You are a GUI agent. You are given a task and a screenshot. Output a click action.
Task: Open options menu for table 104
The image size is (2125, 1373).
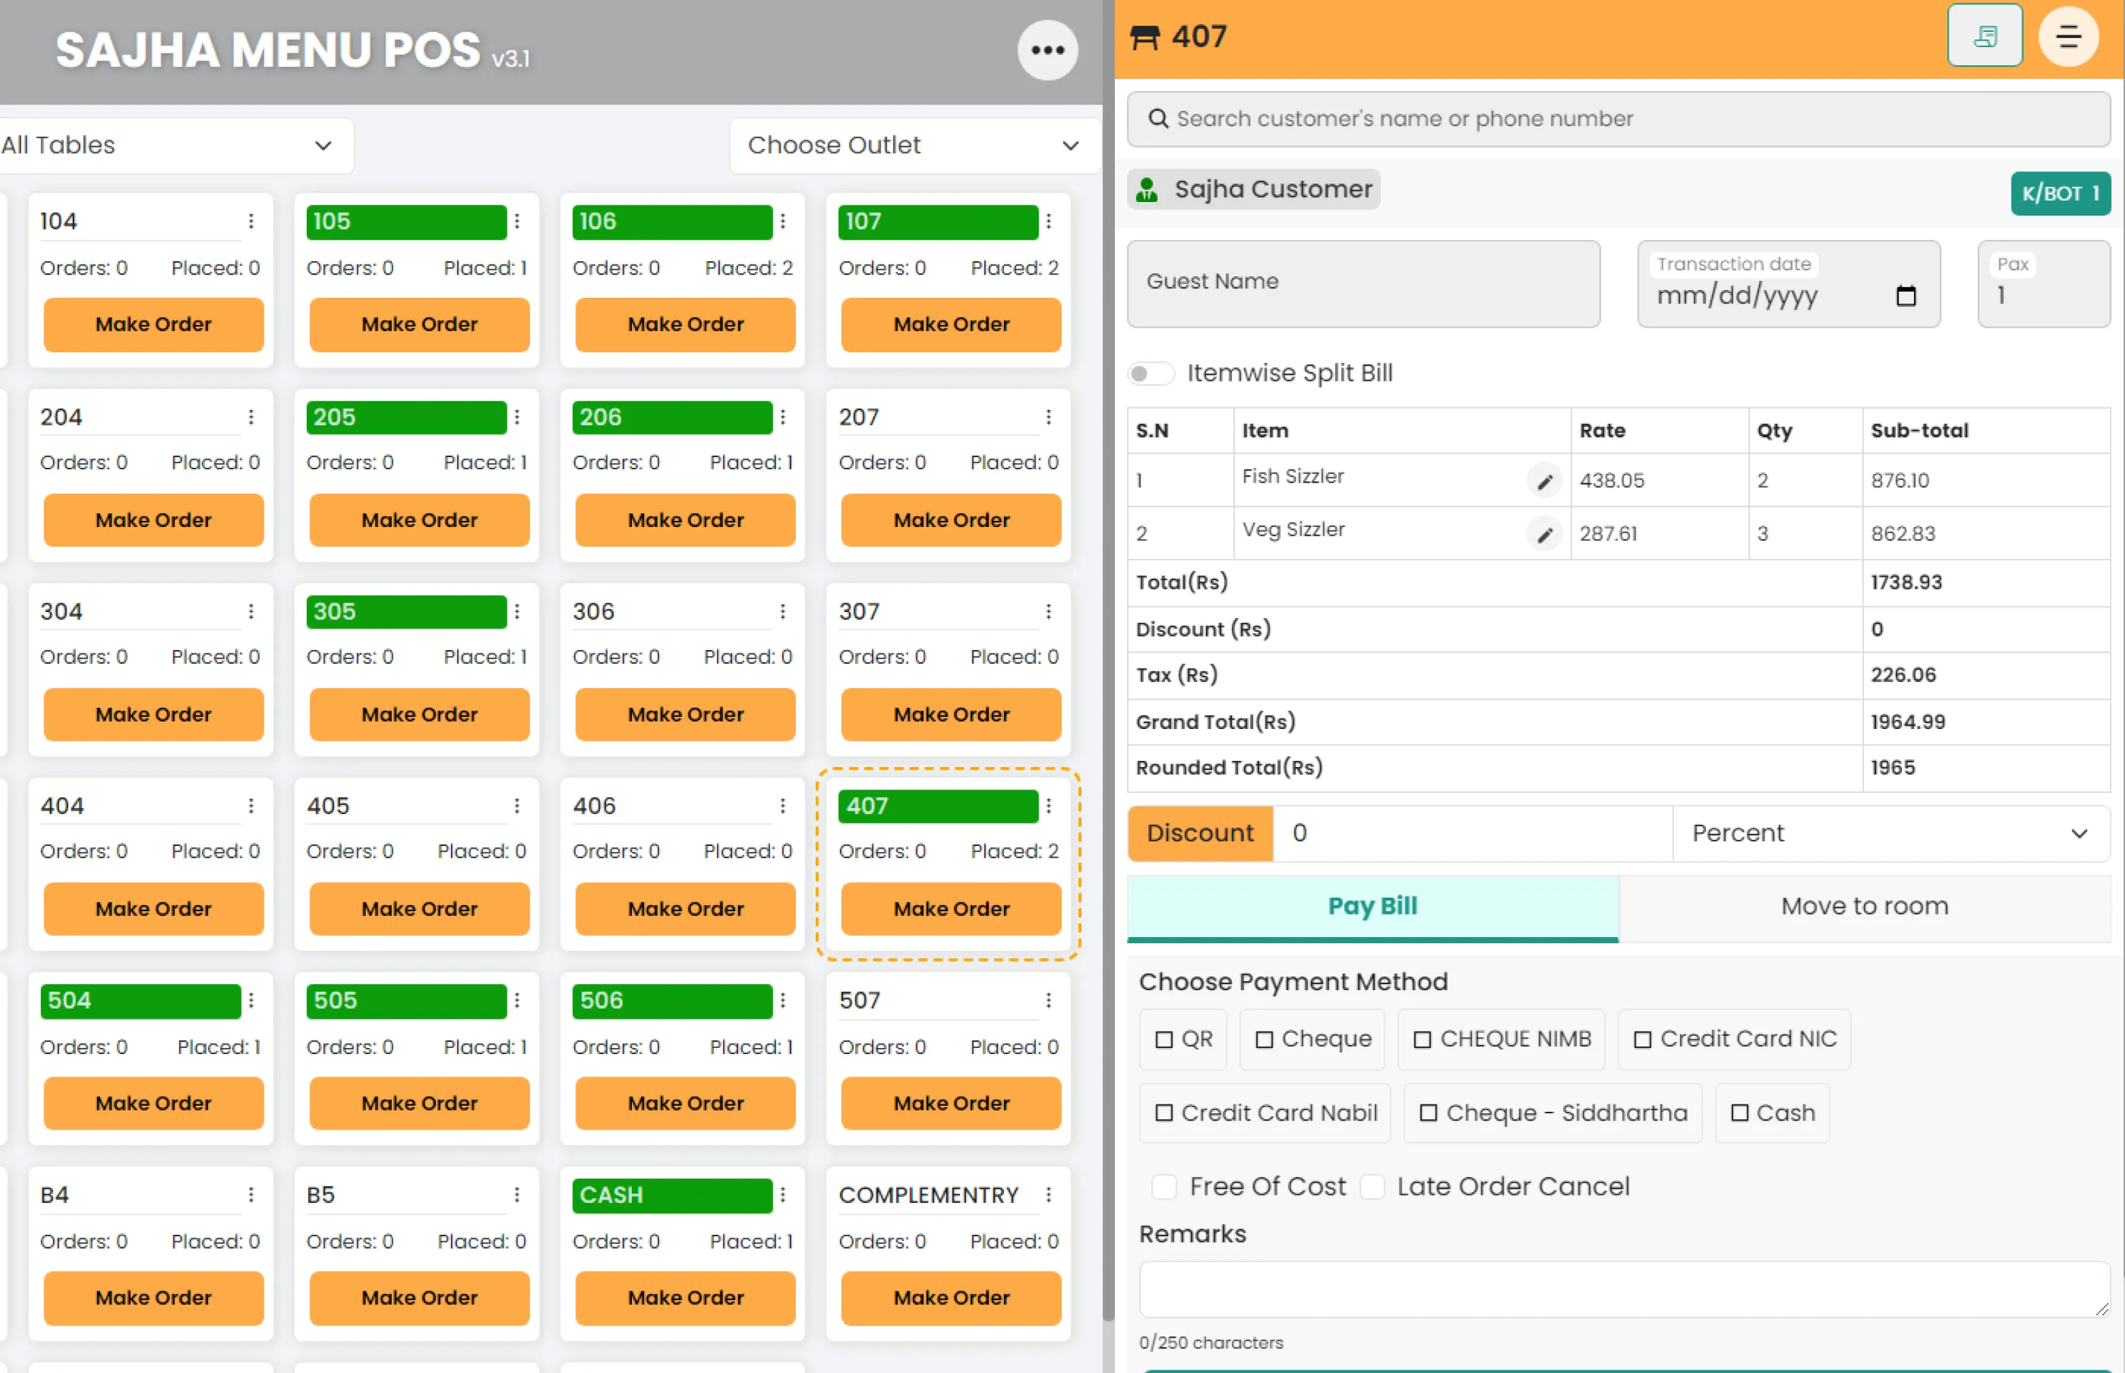coord(252,221)
